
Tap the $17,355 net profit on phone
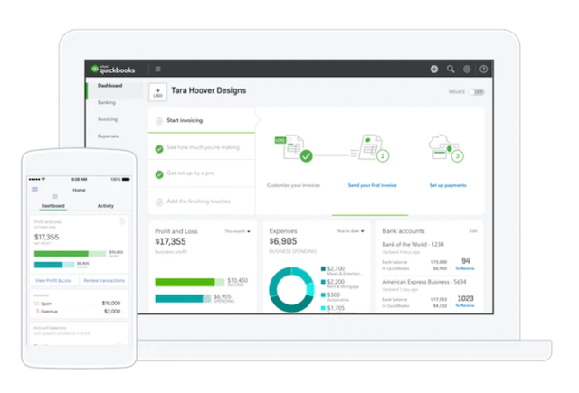point(46,237)
